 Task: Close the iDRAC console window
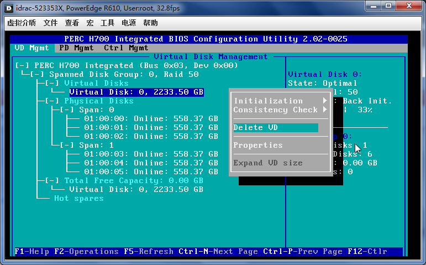click(x=409, y=6)
